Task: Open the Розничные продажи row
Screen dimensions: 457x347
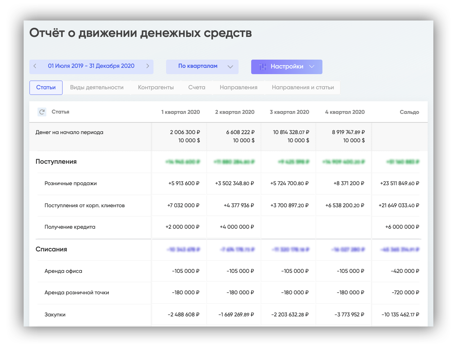Action: 71,184
